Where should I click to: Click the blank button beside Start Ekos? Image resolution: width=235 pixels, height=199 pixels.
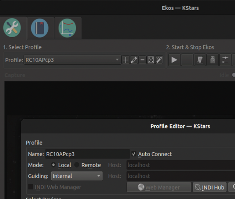[x=187, y=60]
